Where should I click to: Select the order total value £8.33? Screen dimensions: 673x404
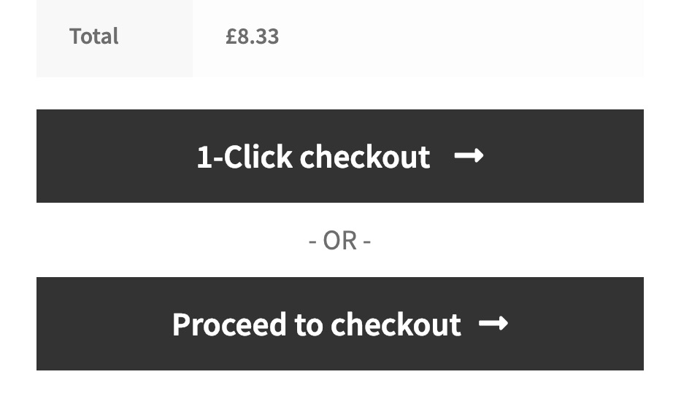click(252, 36)
